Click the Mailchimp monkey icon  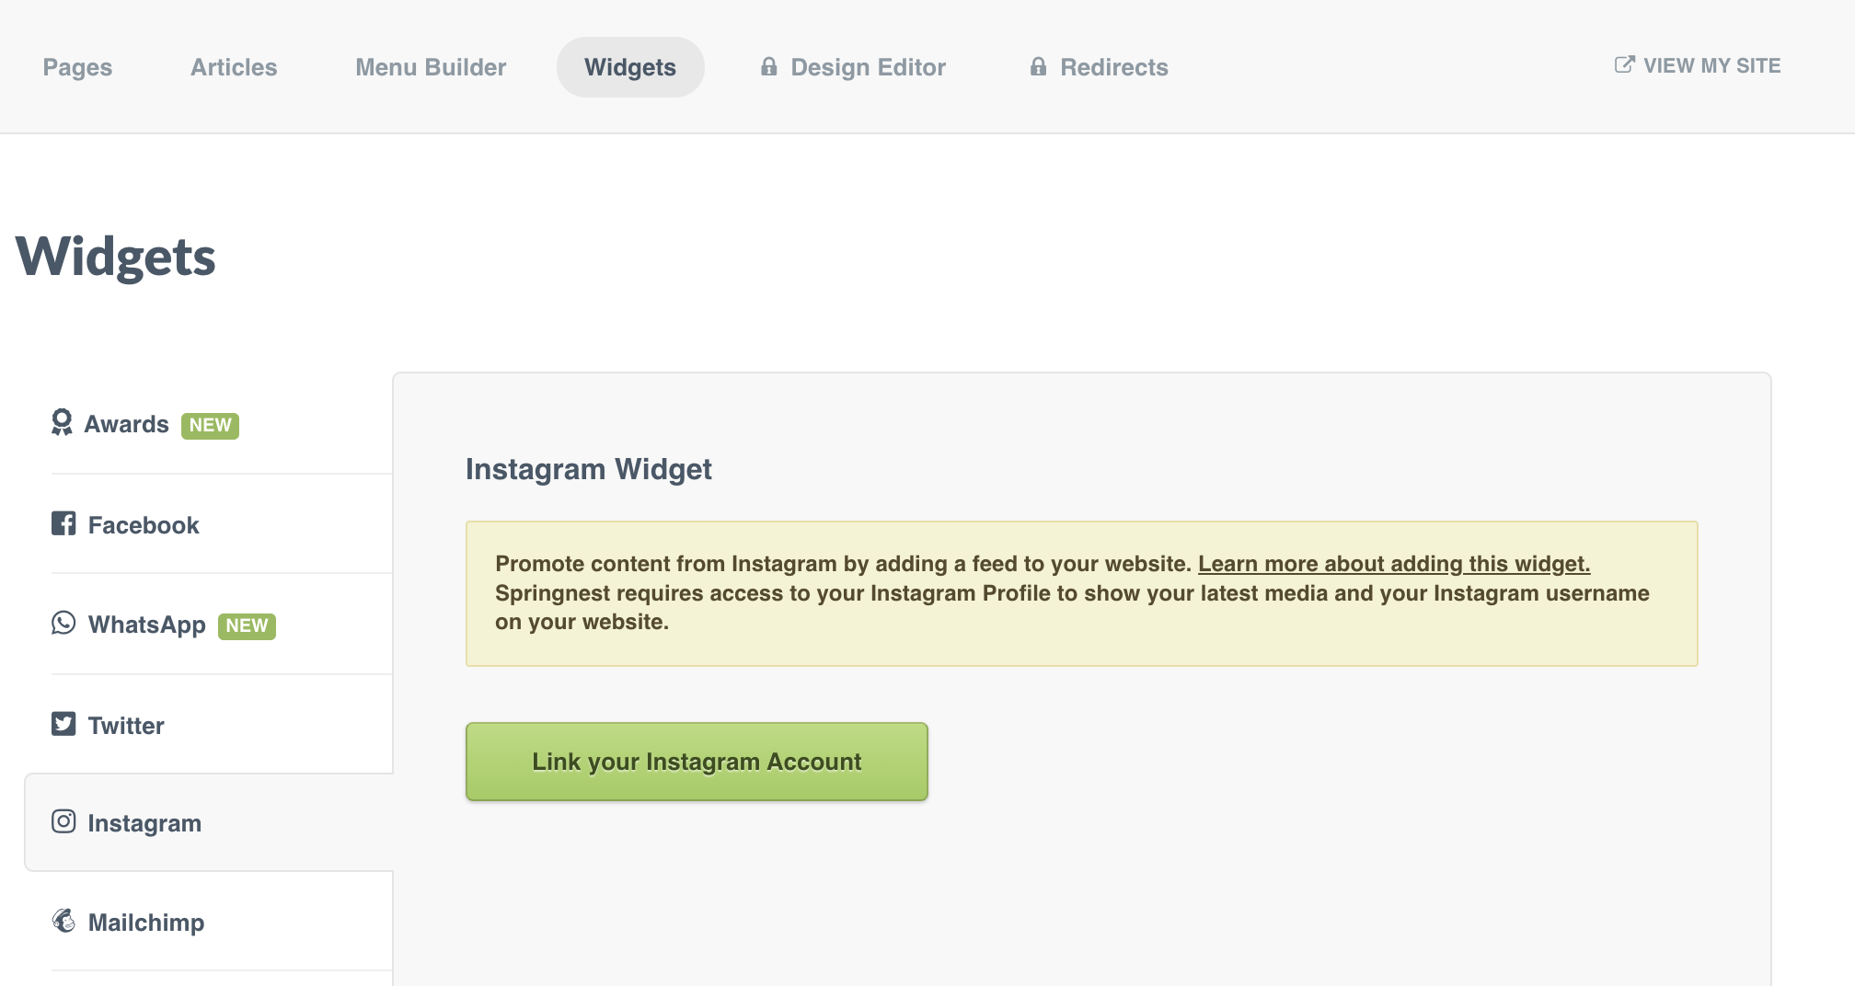pyautogui.click(x=63, y=921)
